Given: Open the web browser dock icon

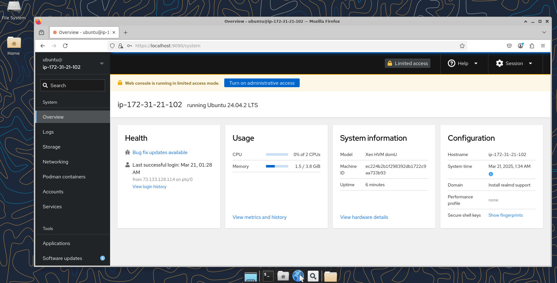Looking at the screenshot, I should coord(298,276).
